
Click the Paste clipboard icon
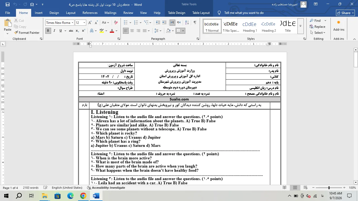click(8, 23)
